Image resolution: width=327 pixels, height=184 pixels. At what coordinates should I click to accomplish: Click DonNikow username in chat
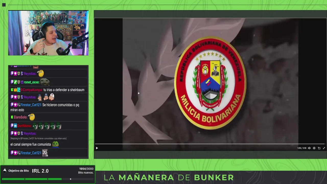click(24, 126)
